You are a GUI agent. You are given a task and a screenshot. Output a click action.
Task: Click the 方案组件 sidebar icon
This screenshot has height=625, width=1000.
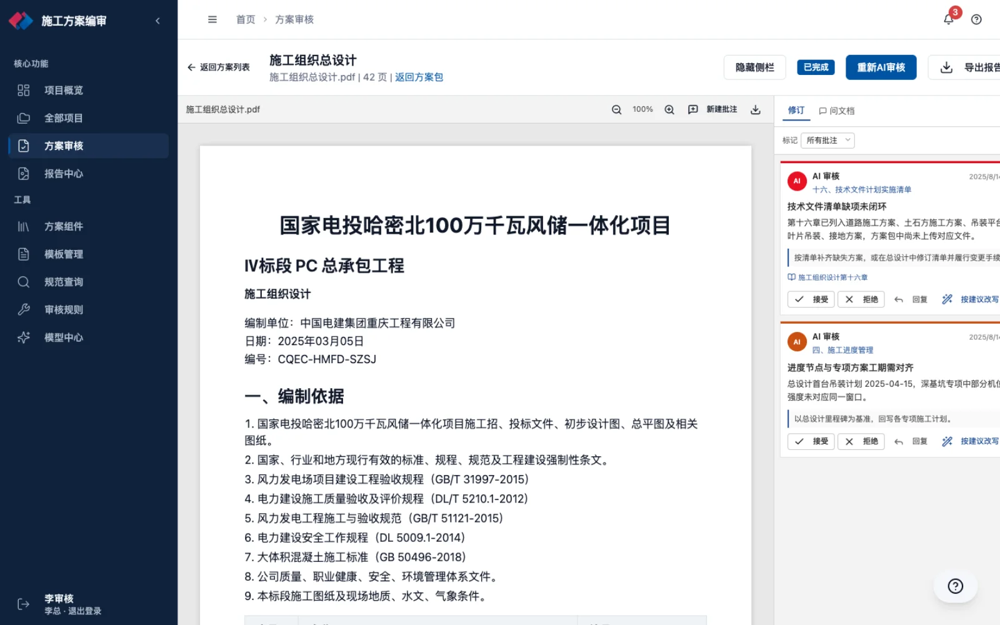(x=24, y=226)
